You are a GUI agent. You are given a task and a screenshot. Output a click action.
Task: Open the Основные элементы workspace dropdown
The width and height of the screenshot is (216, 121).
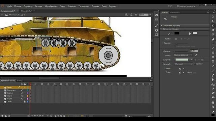187,6
